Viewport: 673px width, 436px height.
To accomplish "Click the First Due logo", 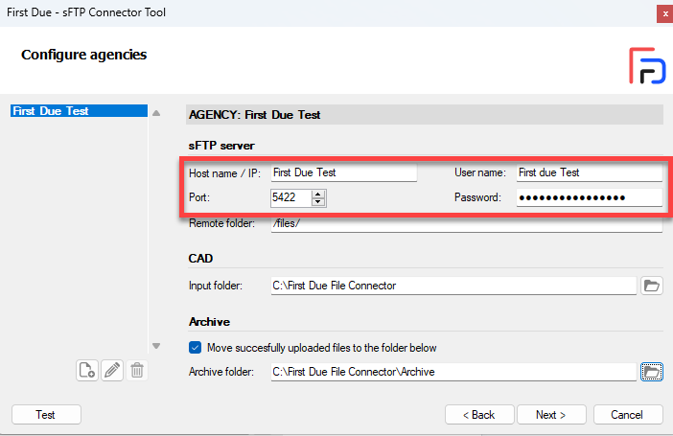I will pos(647,66).
